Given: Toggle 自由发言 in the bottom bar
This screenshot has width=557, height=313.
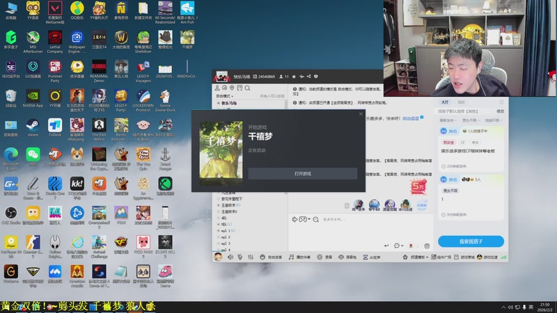Looking at the screenshot, I should coord(271,257).
